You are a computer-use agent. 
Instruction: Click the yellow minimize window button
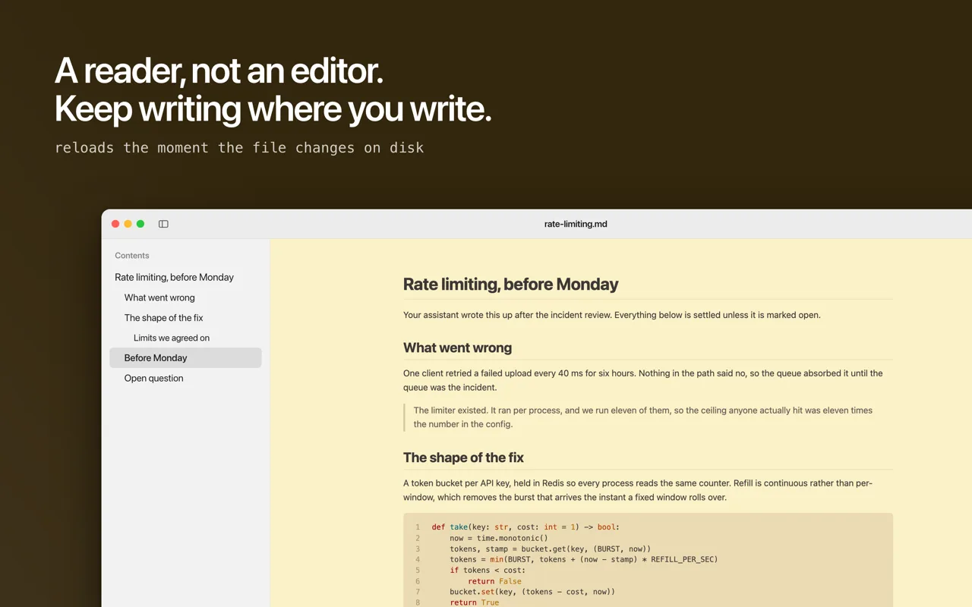(x=128, y=224)
